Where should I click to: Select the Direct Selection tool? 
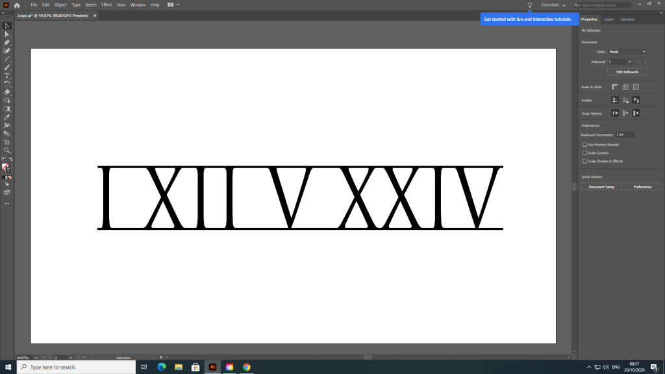pos(7,34)
